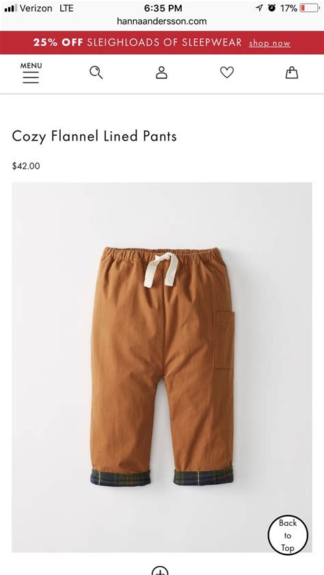Tap the zoom plus icon below image

click(160, 570)
